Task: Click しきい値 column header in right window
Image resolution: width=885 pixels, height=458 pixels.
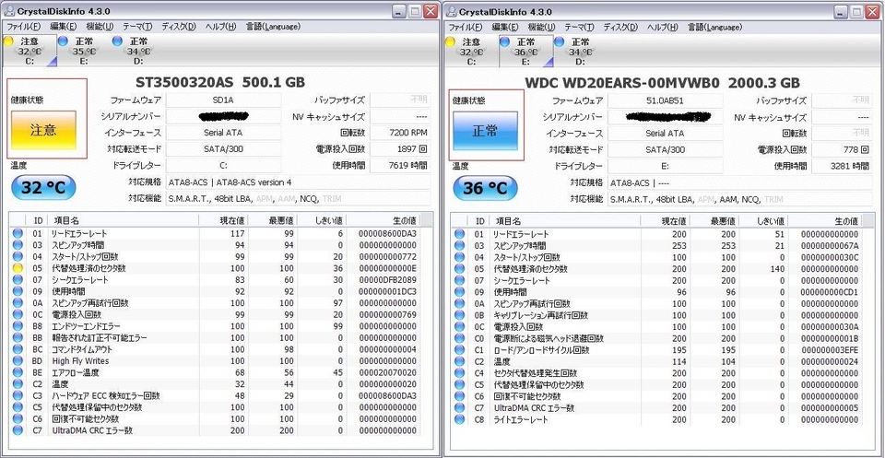Action: (x=763, y=220)
